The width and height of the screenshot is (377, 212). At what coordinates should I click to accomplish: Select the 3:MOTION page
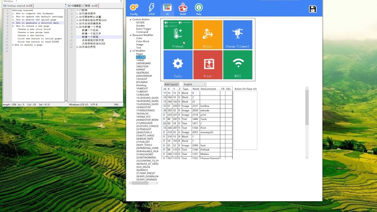pyautogui.click(x=142, y=66)
